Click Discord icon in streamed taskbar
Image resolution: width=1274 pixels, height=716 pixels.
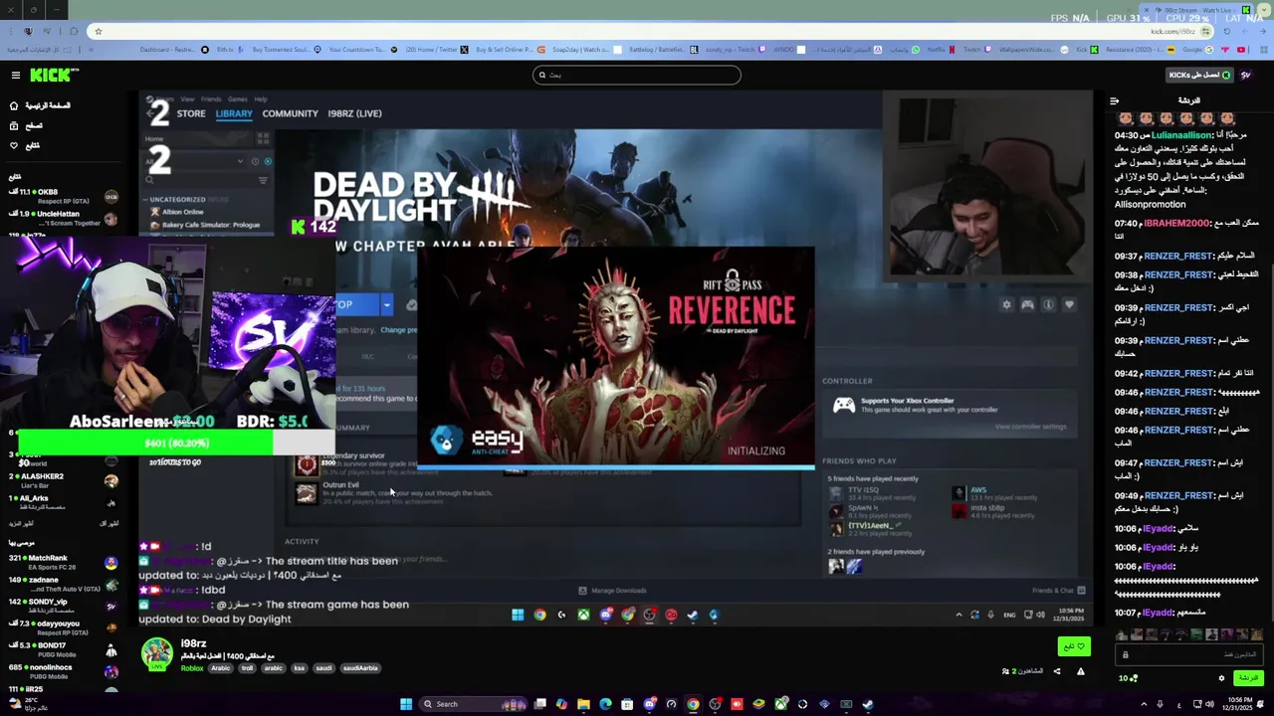pyautogui.click(x=605, y=615)
